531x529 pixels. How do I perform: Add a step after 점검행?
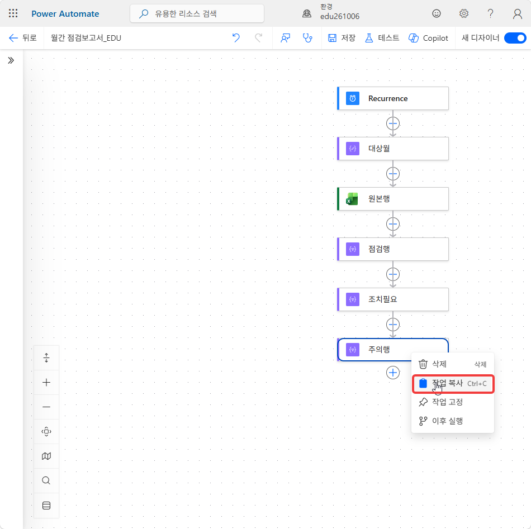coord(393,274)
